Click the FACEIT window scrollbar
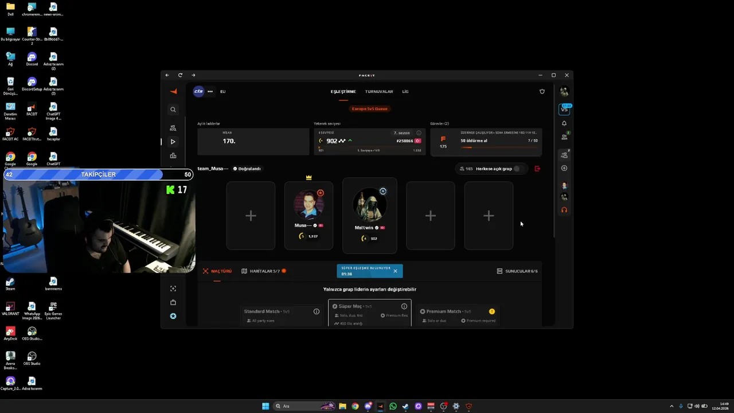Viewport: 734px width, 413px height. (x=554, y=161)
